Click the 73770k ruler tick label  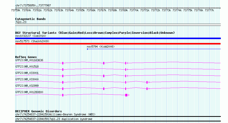(x=134, y=10)
